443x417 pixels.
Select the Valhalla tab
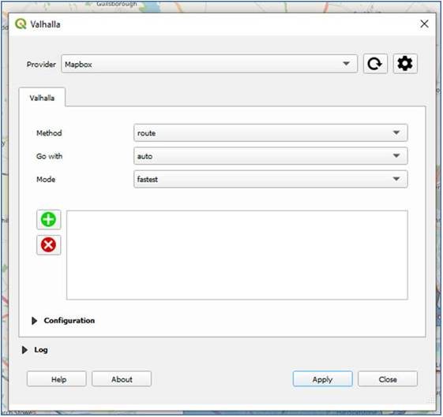coord(42,98)
